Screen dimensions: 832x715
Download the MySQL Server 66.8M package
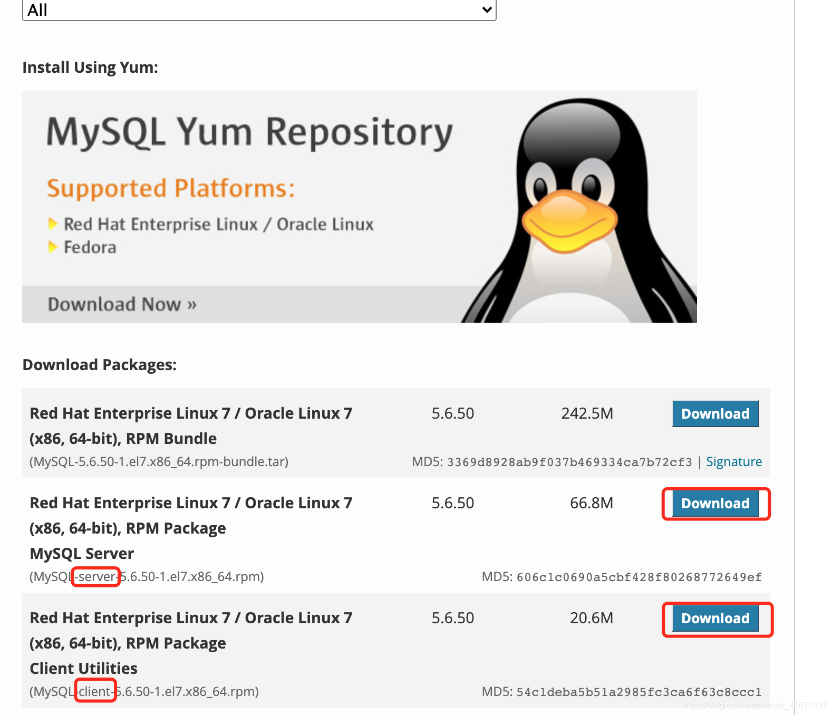coord(715,503)
